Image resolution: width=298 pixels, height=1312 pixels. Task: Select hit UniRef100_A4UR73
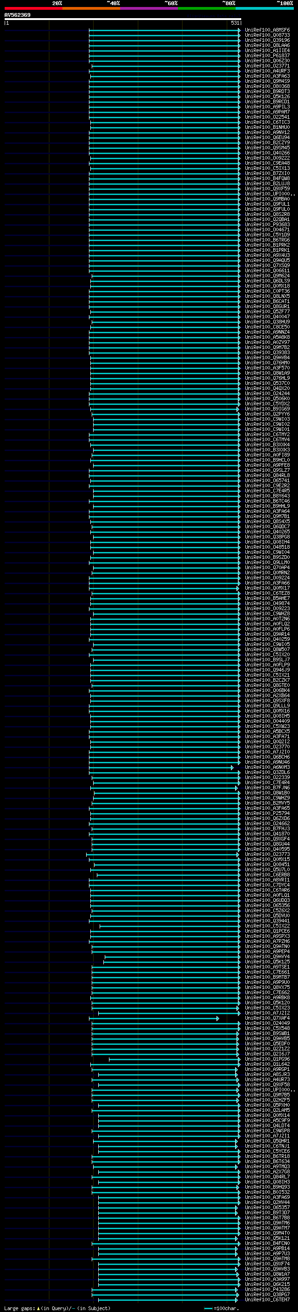(x=267, y=1079)
